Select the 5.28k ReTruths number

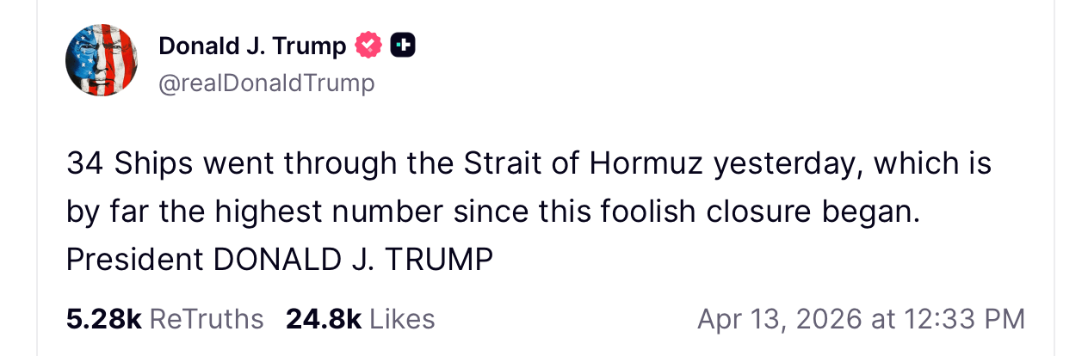pos(103,319)
